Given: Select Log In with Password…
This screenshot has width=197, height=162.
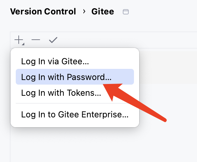Looking at the screenshot, I should pos(66,77).
